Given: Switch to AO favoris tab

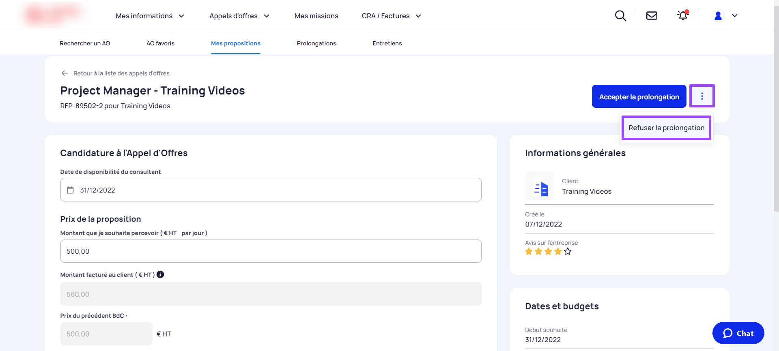Looking at the screenshot, I should (160, 43).
